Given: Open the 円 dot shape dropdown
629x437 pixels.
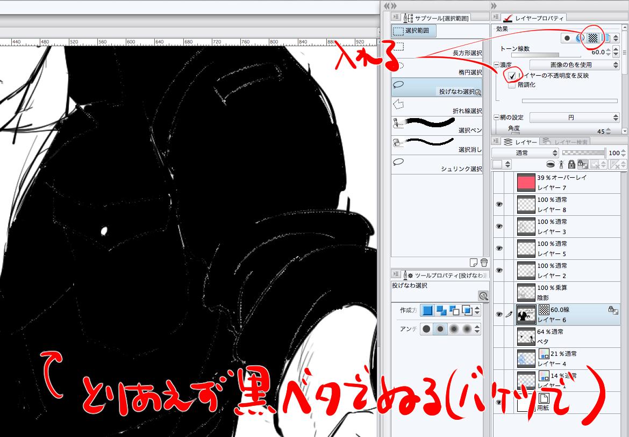Looking at the screenshot, I should tap(575, 118).
